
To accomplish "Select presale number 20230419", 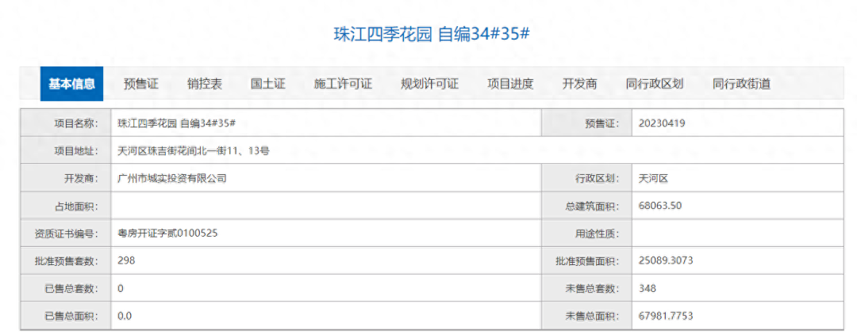I will click(x=661, y=123).
